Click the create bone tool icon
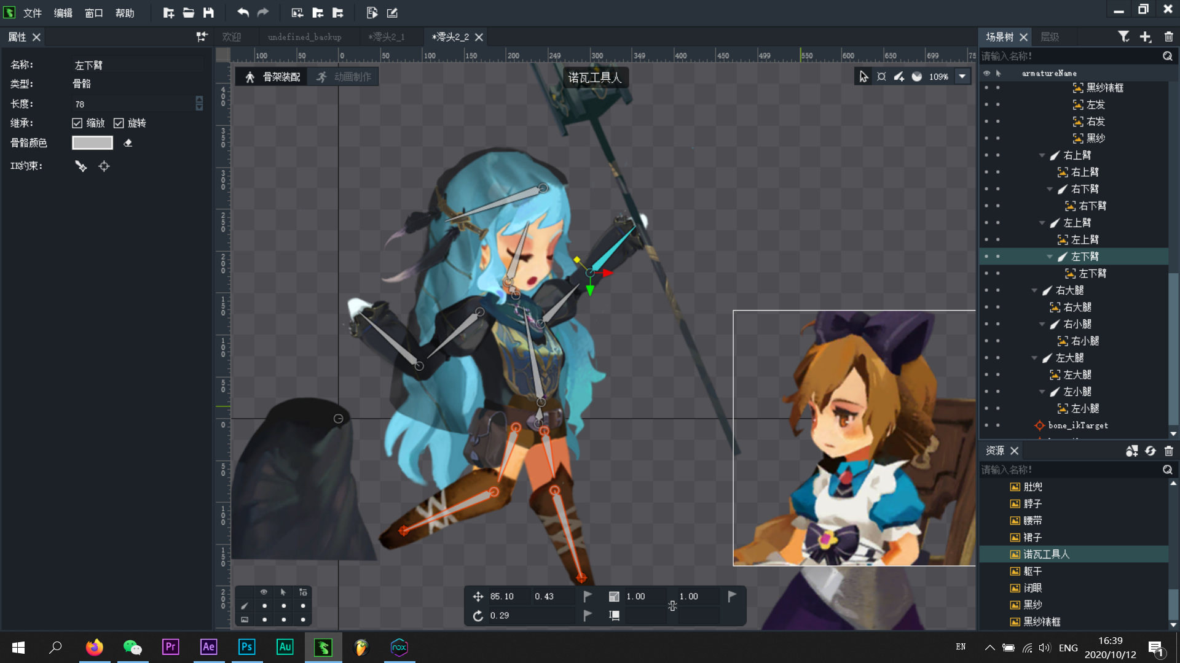 click(x=899, y=77)
